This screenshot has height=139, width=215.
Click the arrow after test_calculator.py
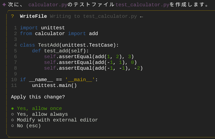tap(142, 17)
